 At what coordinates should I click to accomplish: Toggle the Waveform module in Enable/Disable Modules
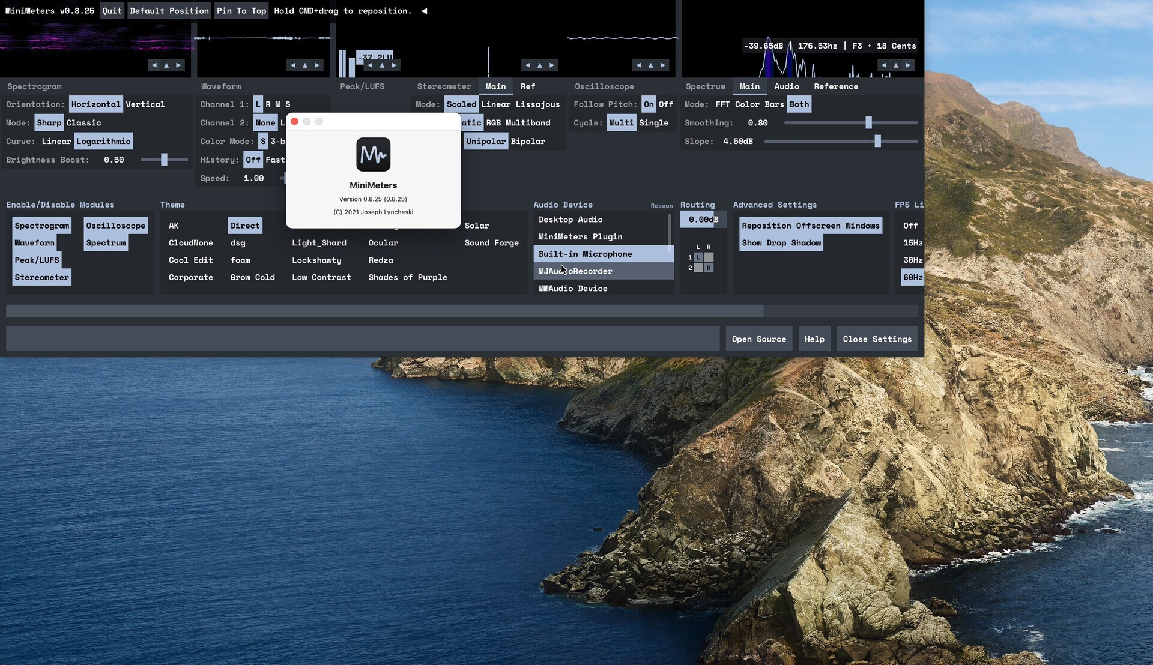34,243
